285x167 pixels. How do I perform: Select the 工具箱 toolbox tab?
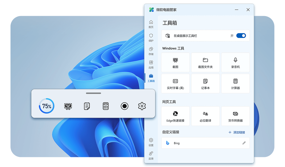[151, 78]
